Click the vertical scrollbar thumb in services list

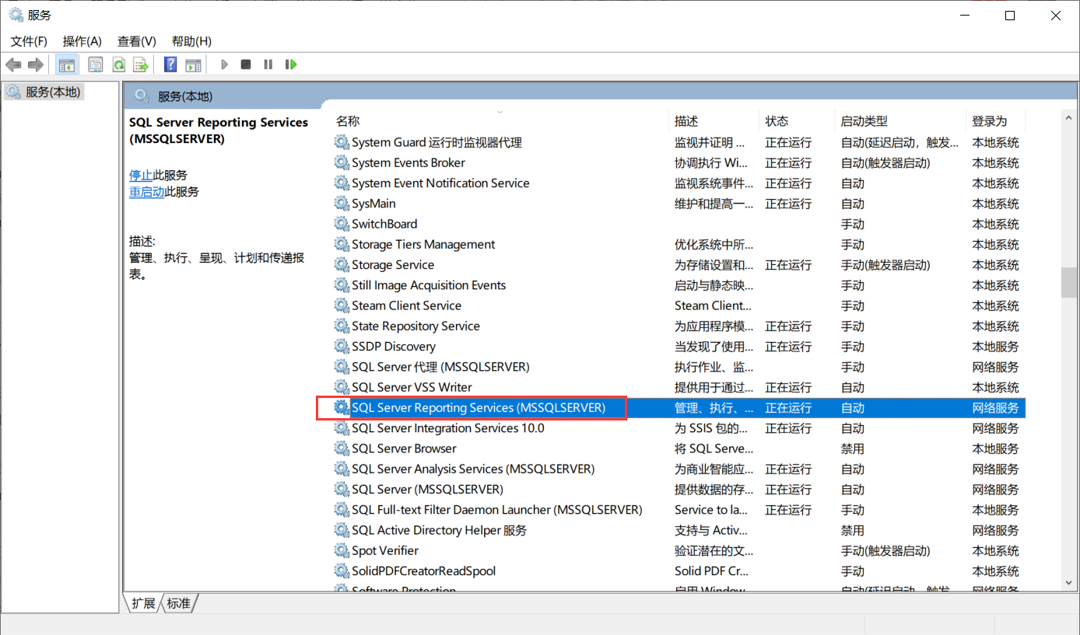[x=1069, y=283]
